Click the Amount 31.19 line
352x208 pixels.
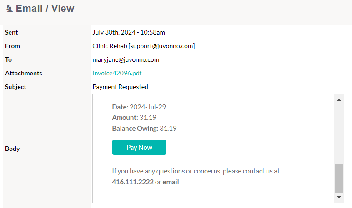pyautogui.click(x=134, y=118)
